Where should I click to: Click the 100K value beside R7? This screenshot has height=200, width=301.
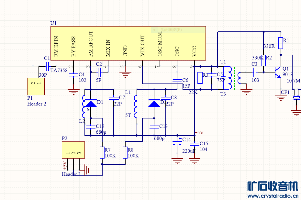(x=110, y=156)
